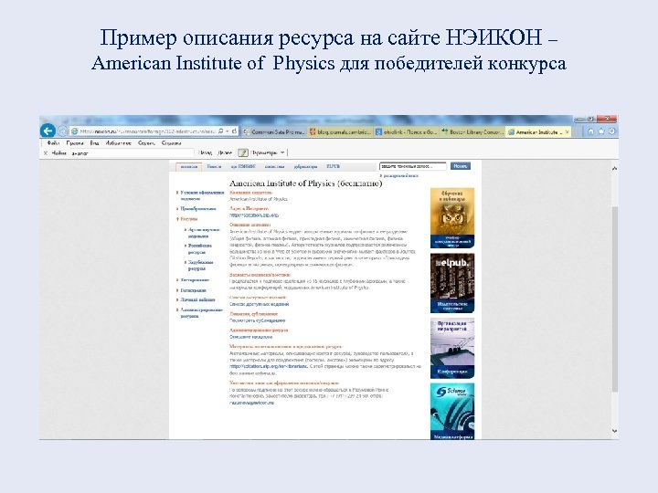Viewport: 658px width, 493px height.
Task: Open the Файл menu
Action: [x=53, y=143]
